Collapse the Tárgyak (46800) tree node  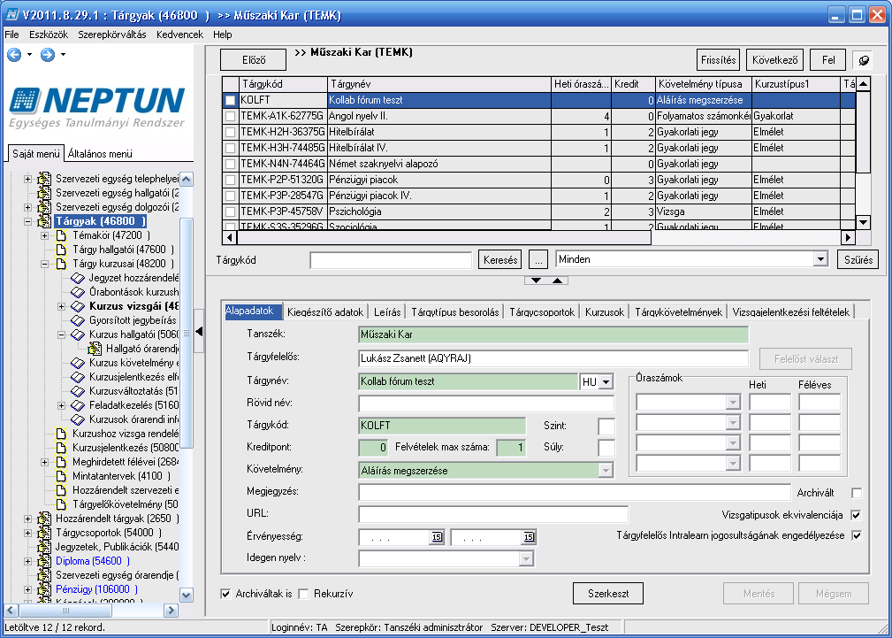[27, 221]
